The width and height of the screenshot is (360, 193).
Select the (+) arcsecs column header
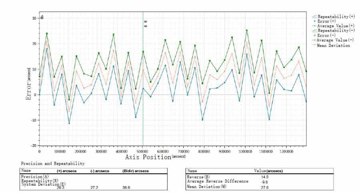pos(67,171)
